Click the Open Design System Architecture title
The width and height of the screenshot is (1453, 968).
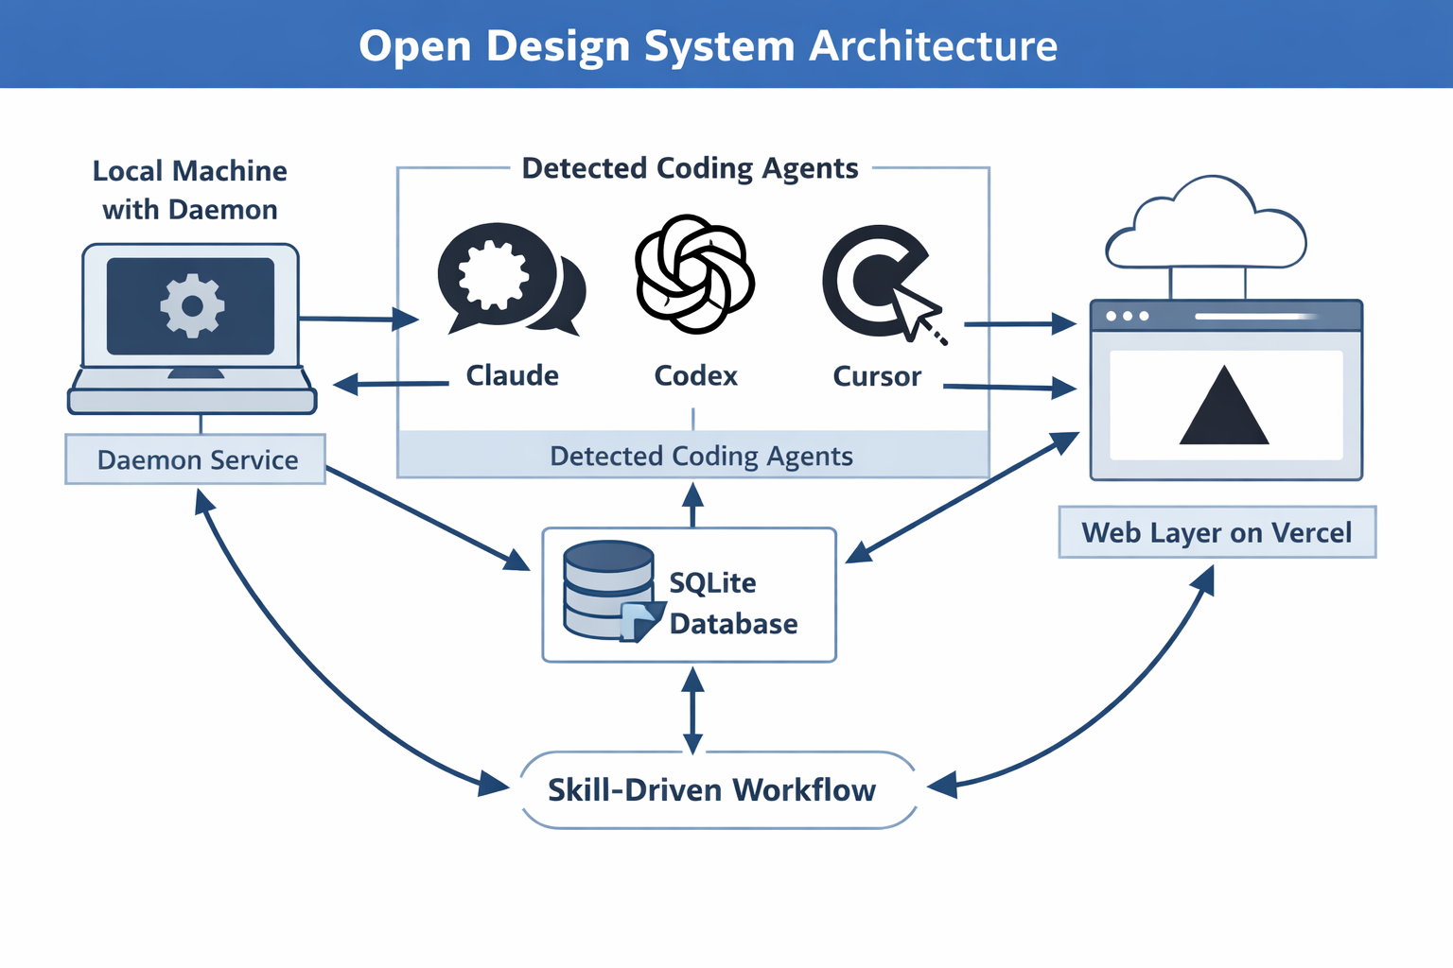tap(709, 45)
